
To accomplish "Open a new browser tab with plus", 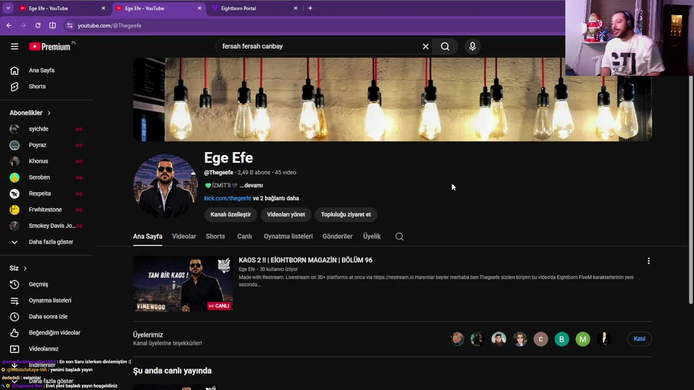I will (x=310, y=8).
